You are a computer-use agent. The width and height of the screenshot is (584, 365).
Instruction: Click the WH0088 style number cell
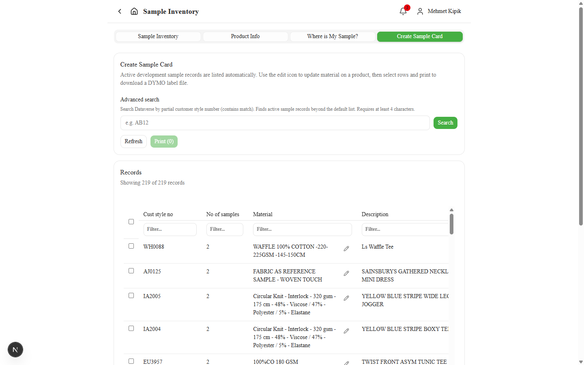tap(154, 247)
